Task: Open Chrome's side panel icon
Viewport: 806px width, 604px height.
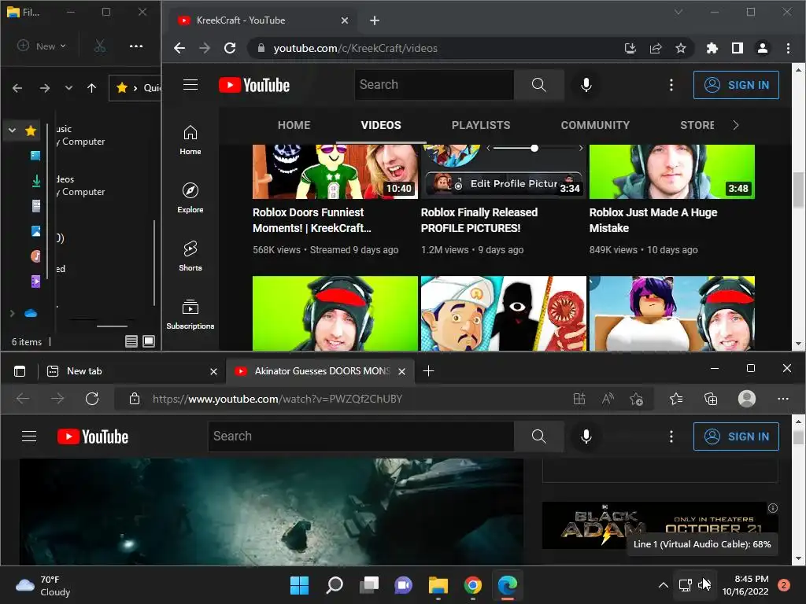Action: (x=737, y=48)
